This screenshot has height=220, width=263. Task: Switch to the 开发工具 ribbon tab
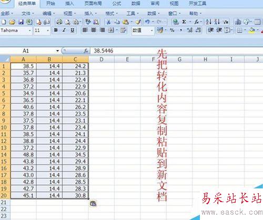coord(197,3)
